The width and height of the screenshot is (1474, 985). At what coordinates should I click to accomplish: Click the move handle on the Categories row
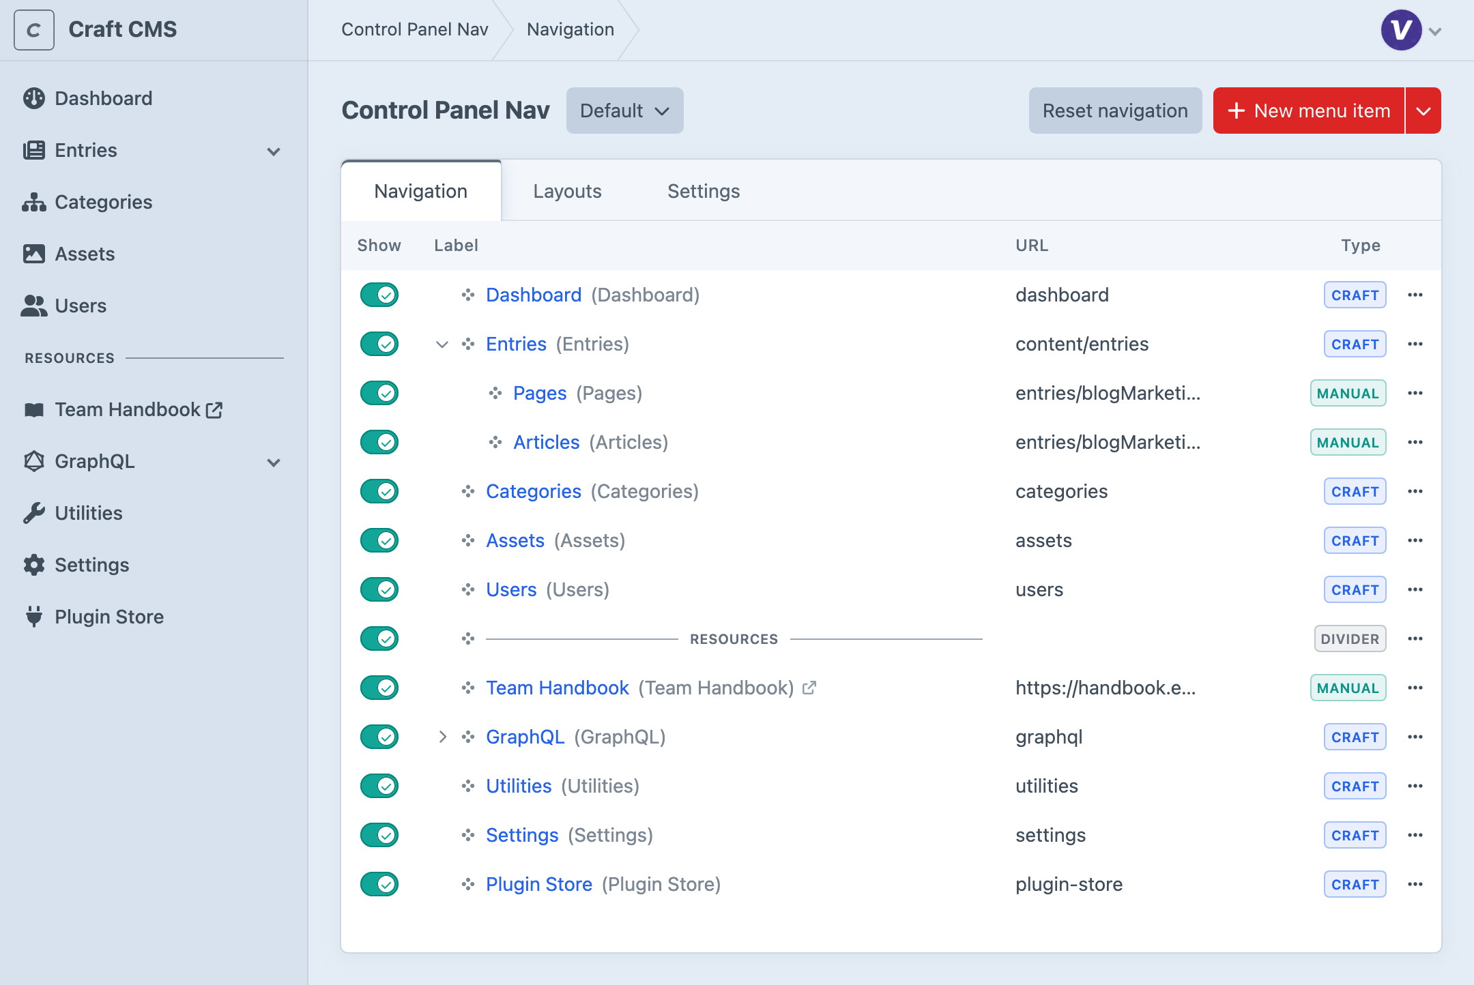pos(468,491)
